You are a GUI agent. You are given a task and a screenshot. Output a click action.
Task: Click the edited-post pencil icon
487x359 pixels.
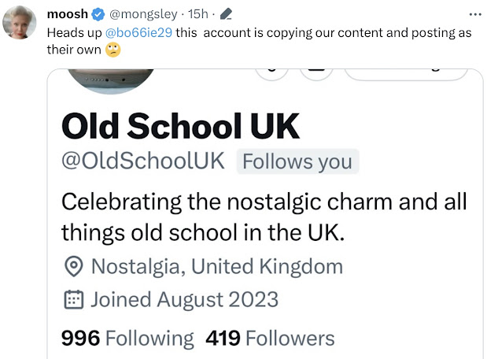tap(227, 15)
